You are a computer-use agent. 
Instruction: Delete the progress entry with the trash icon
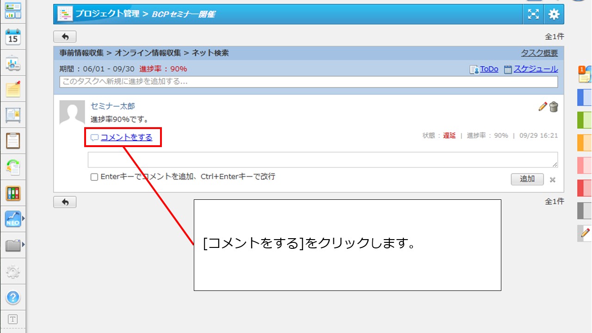tap(554, 107)
